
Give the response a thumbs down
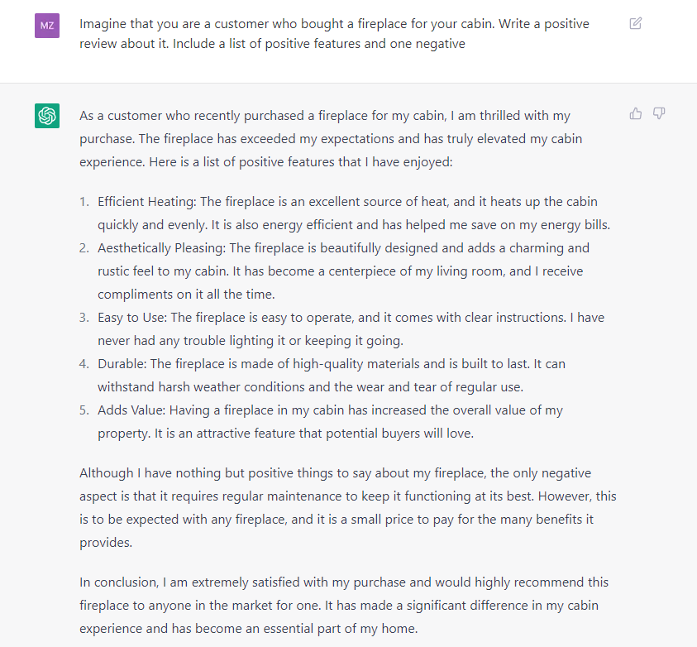pyautogui.click(x=659, y=114)
